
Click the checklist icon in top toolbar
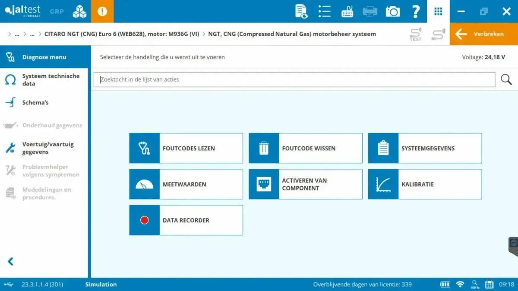point(324,11)
